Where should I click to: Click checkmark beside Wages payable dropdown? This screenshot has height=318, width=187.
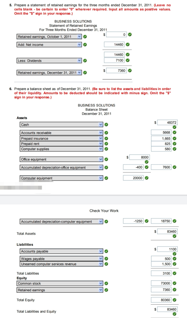click(106, 259)
